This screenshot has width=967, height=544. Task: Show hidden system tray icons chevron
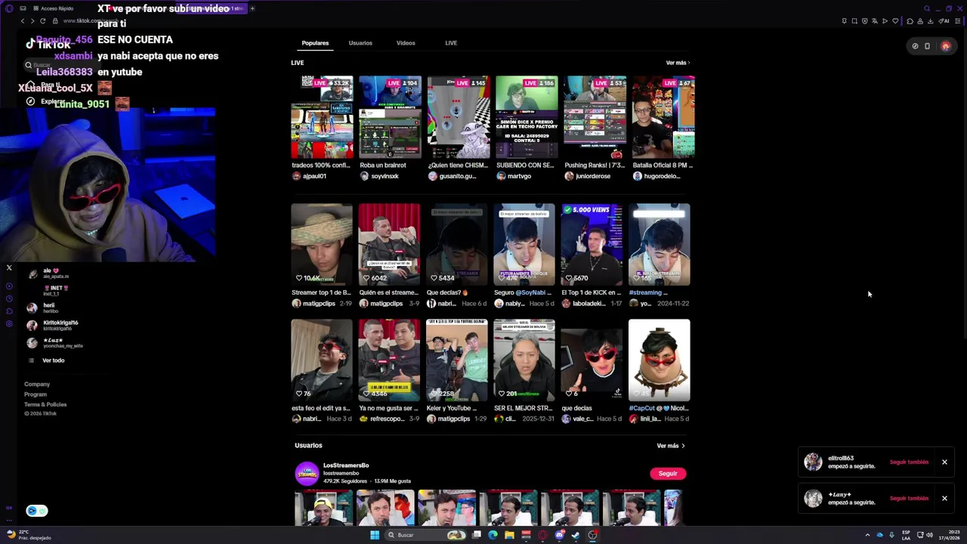[x=867, y=535]
